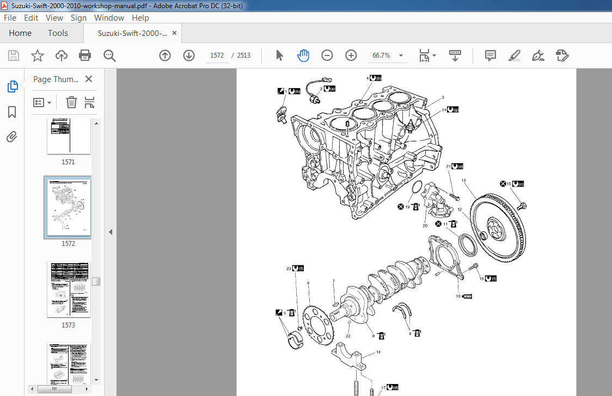Screen dimensions: 612x396
Task: Click the 1573 label under thumbnail
Action: coord(68,325)
